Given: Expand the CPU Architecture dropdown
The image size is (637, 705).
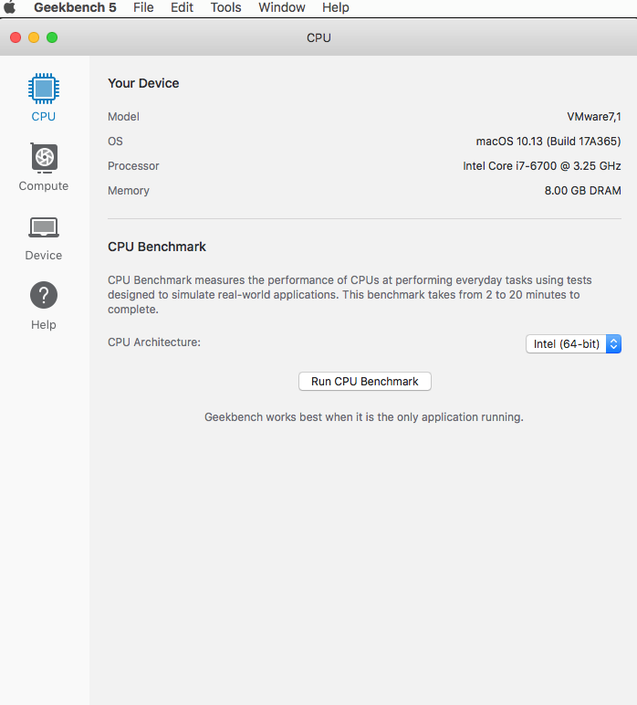Looking at the screenshot, I should pos(574,344).
